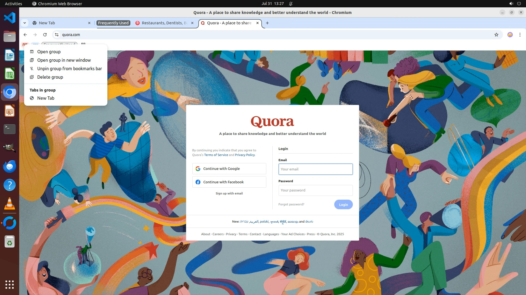Viewport: 526px width, 295px height.
Task: Reload the Quora page
Action: [x=45, y=35]
